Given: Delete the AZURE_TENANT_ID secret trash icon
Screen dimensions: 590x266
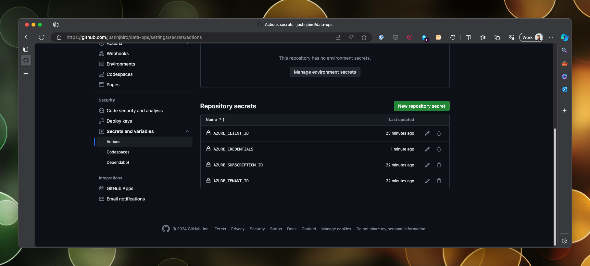Looking at the screenshot, I should pyautogui.click(x=439, y=181).
